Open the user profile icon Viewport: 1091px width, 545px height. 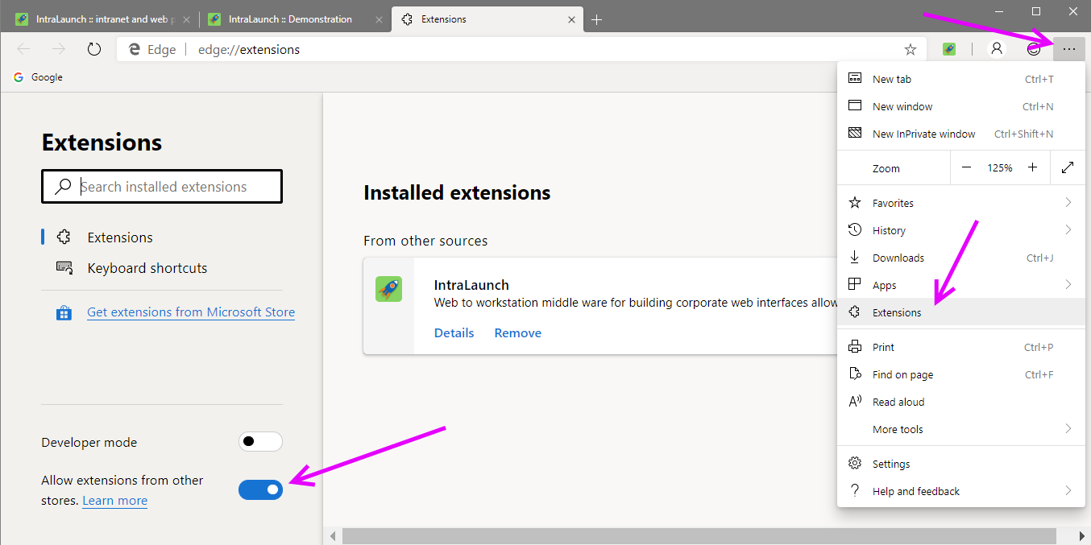pos(997,49)
